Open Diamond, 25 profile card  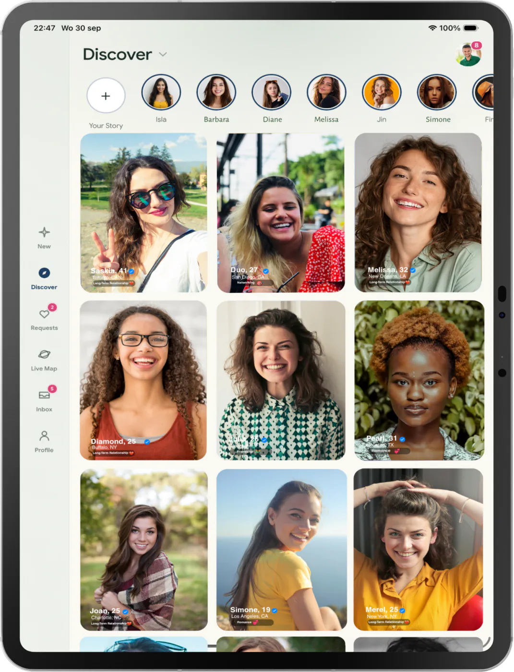[143, 381]
